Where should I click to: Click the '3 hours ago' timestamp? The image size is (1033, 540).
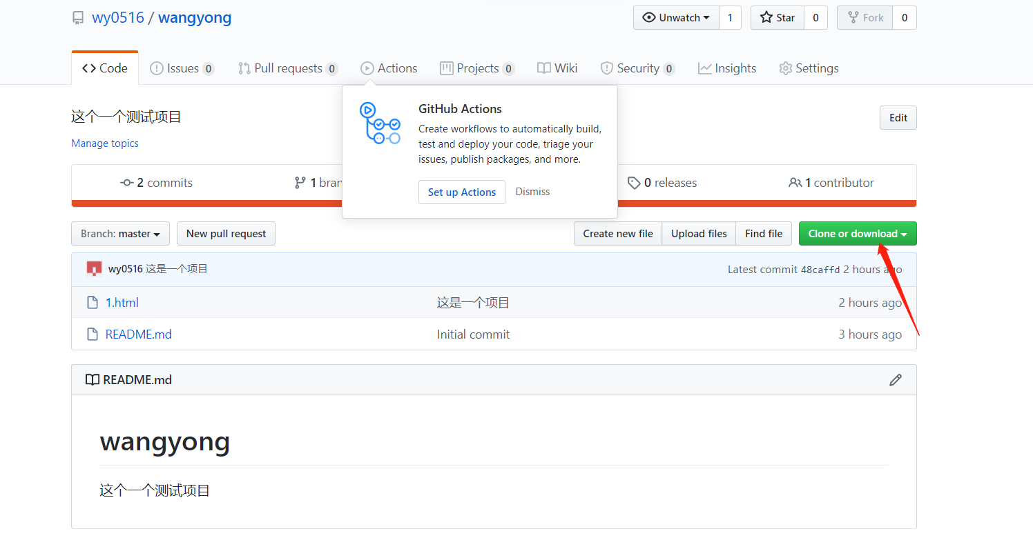coord(870,334)
